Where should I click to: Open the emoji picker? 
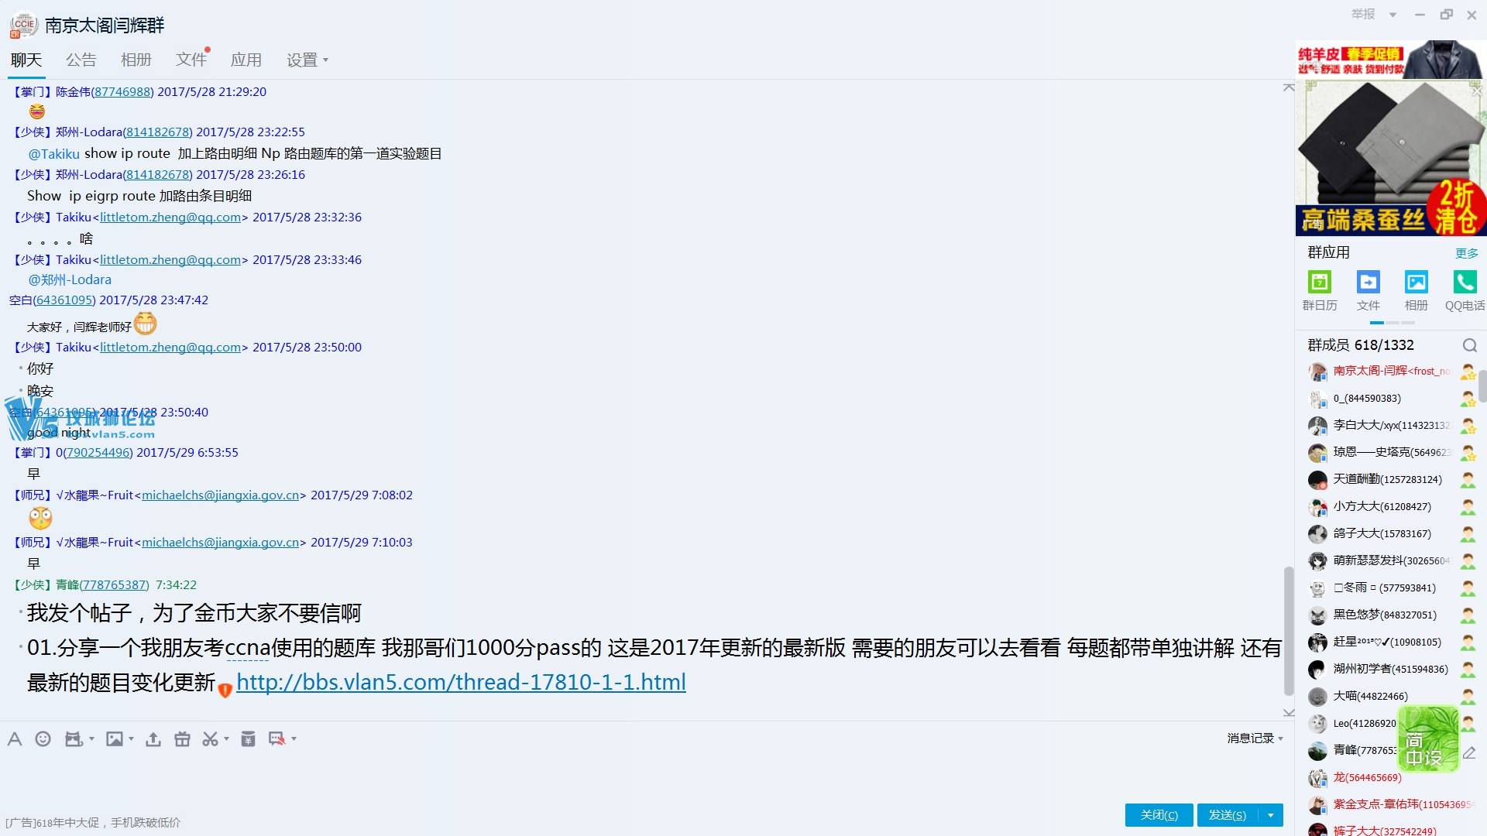pyautogui.click(x=43, y=739)
